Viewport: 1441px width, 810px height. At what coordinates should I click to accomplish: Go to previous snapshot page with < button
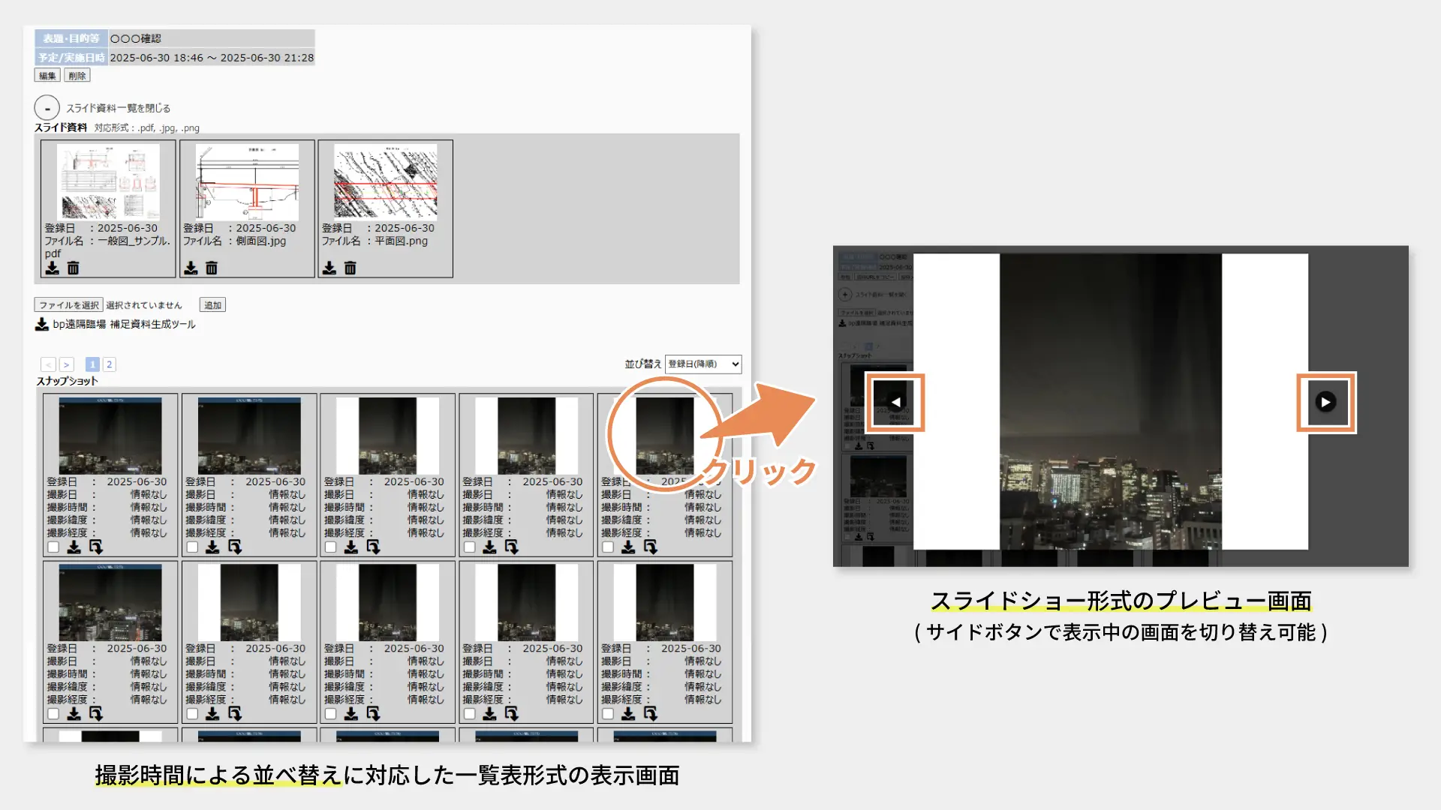48,364
